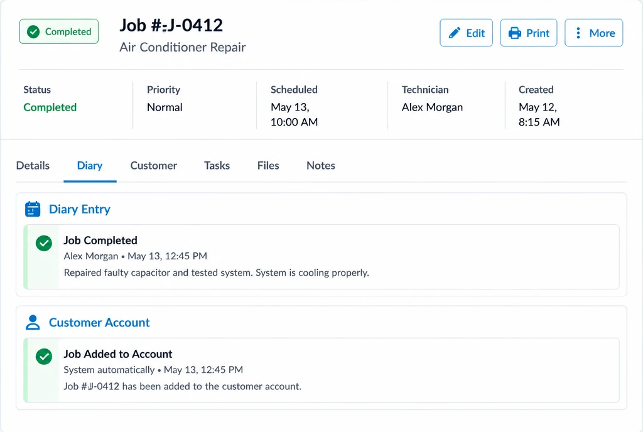Screen dimensions: 643x432
Task: Click the three-dot More icon
Action: coord(578,33)
